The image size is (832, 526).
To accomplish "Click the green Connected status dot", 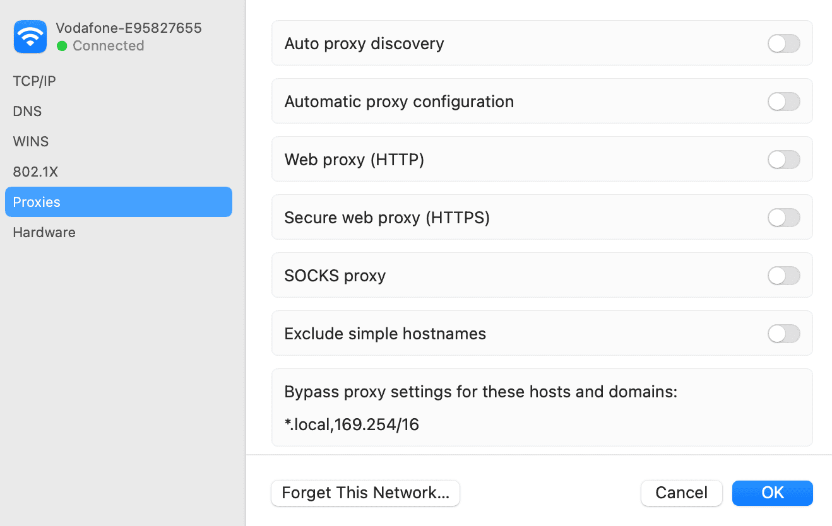I will click(x=62, y=46).
